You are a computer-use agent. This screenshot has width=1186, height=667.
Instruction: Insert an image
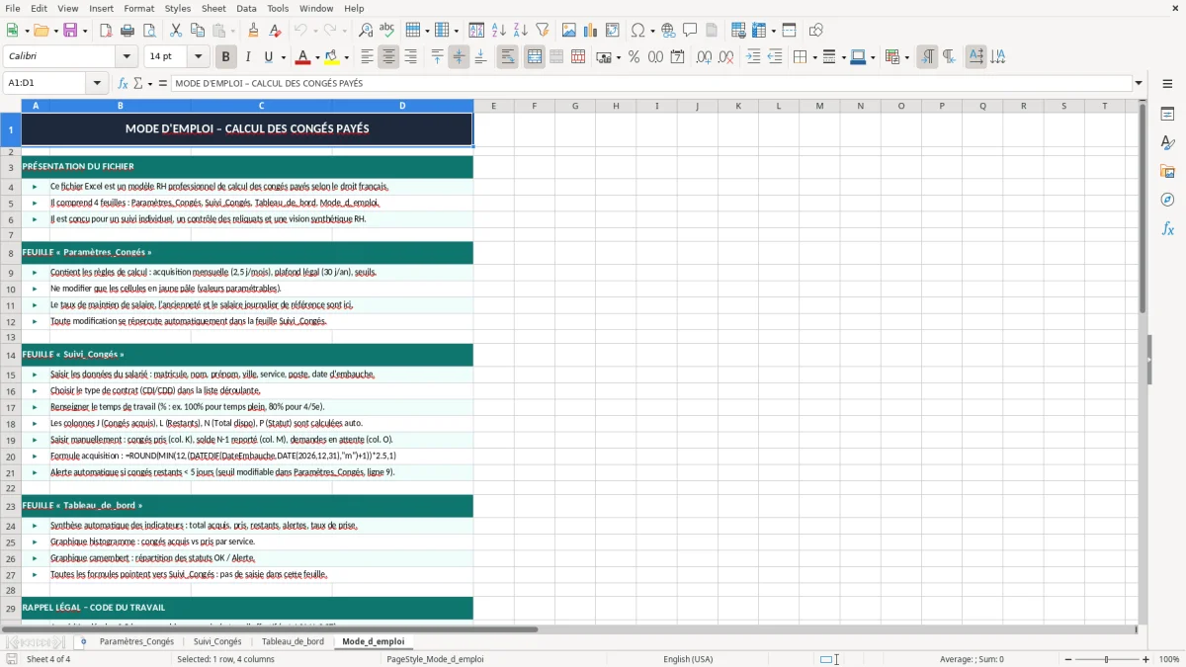coord(569,31)
